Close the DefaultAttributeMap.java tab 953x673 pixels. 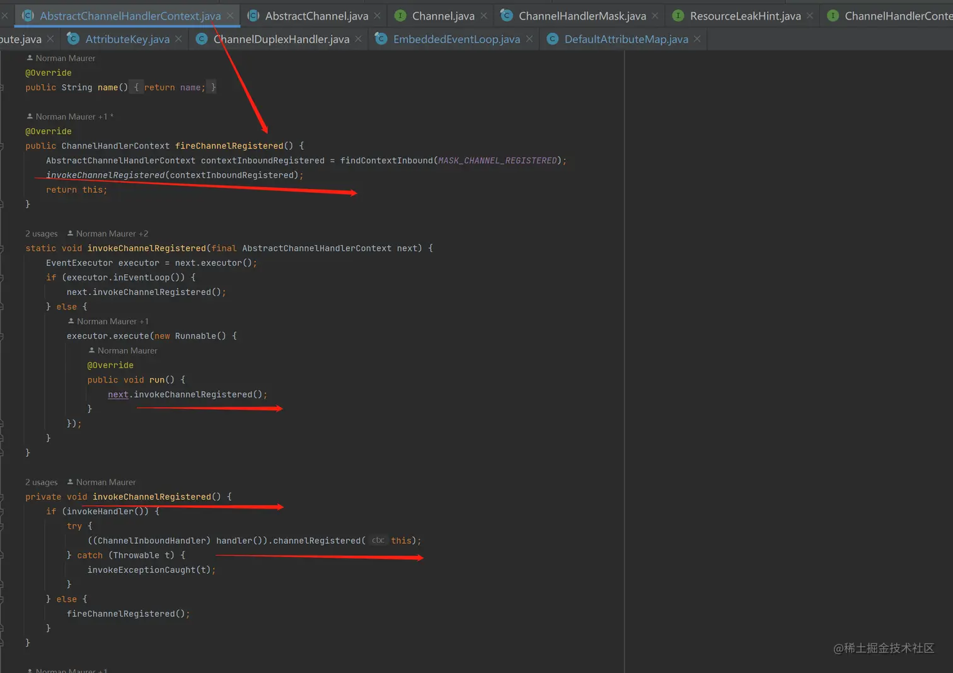tap(697, 39)
